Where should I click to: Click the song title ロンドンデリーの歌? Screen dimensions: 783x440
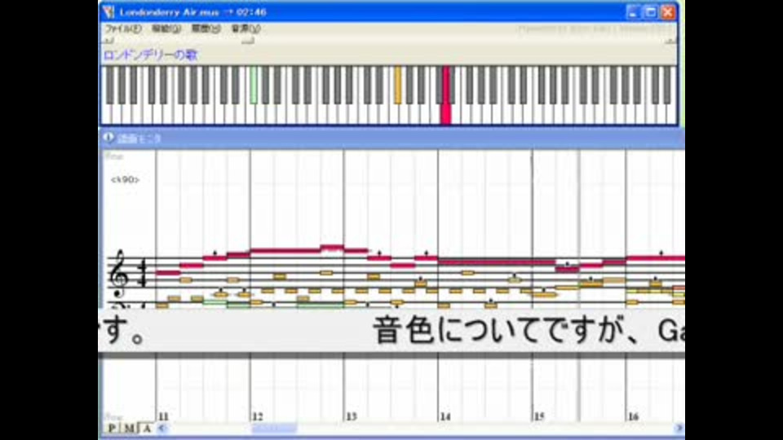pos(150,55)
